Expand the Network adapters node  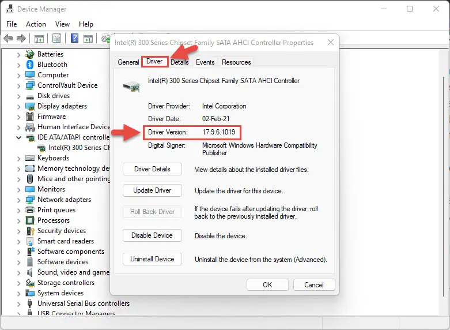[x=18, y=200]
